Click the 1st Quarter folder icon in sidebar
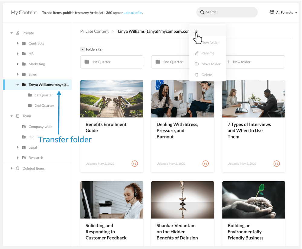Image resolution: width=302 pixels, height=249 pixels. pos(30,95)
